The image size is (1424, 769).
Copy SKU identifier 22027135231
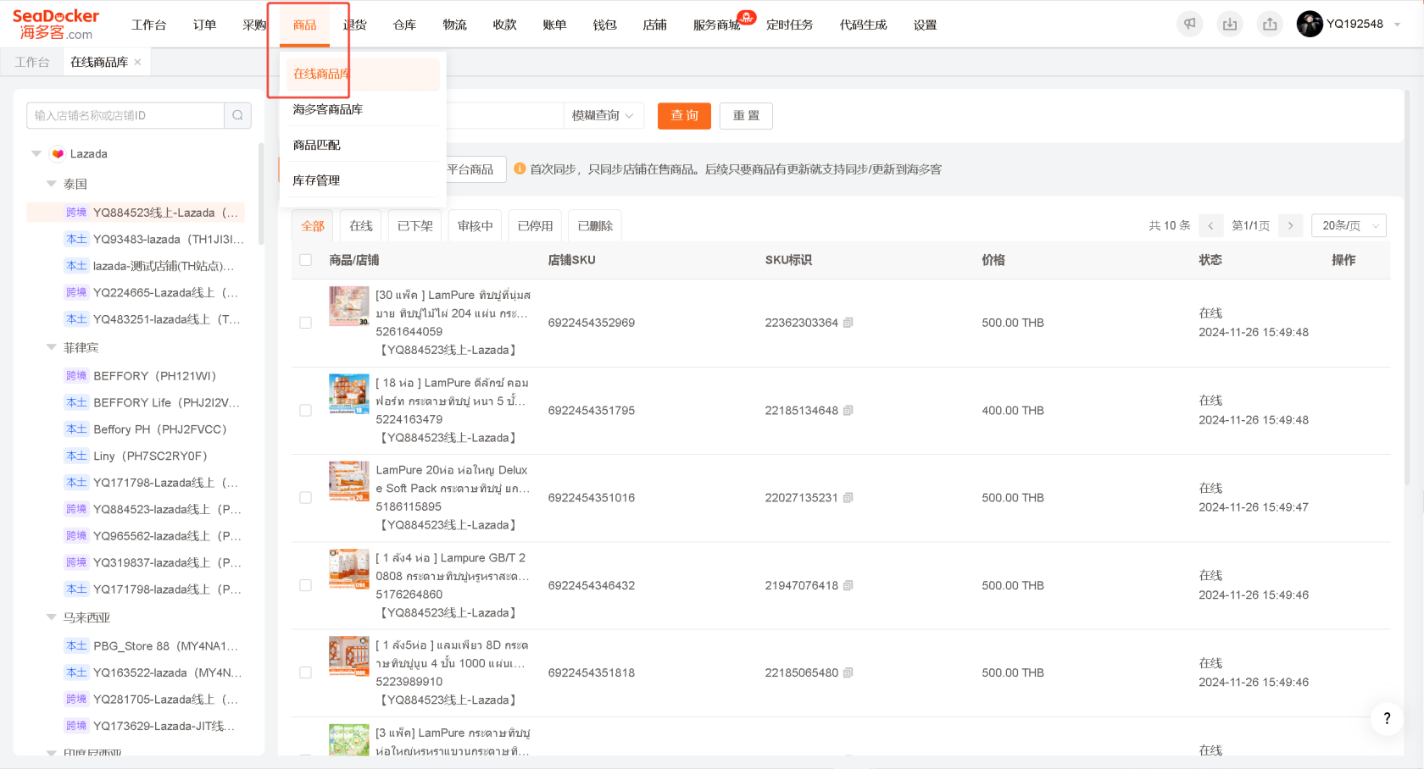[848, 498]
